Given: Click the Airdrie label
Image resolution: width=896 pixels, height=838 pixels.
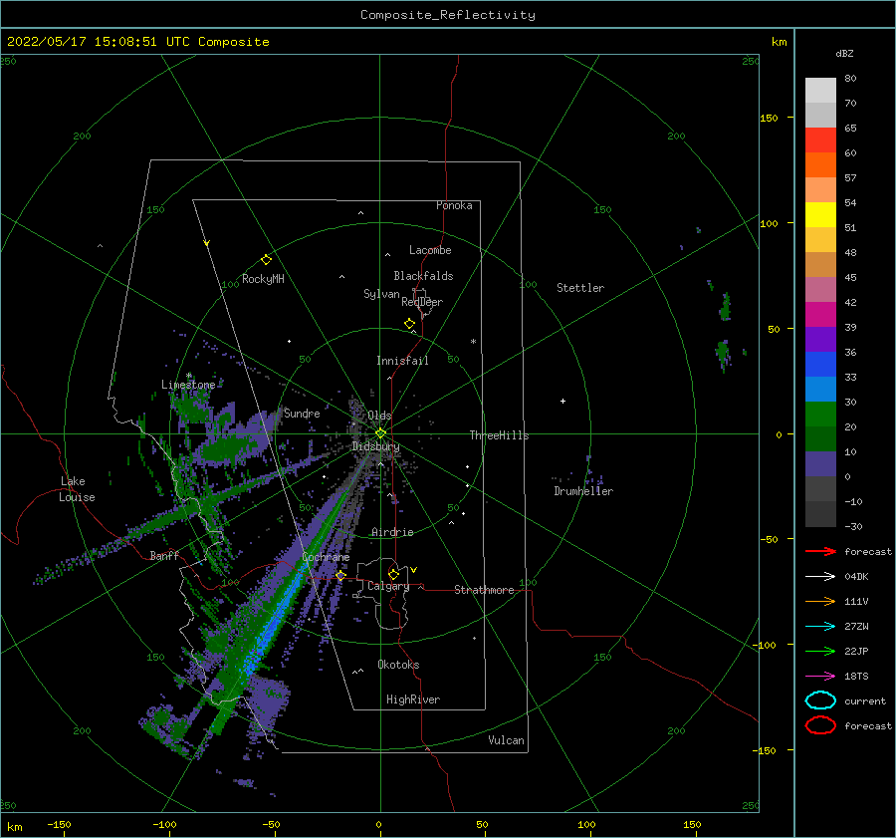Looking at the screenshot, I should 392,532.
